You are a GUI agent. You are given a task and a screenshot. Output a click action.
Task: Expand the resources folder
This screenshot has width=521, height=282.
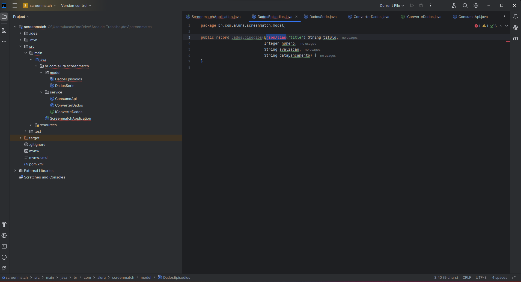coord(31,125)
